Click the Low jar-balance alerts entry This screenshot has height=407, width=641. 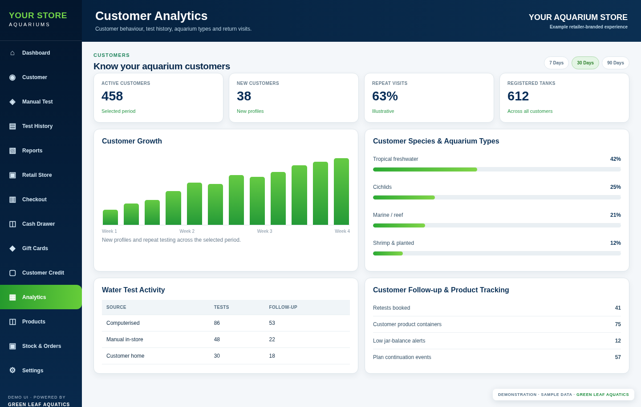pyautogui.click(x=497, y=341)
